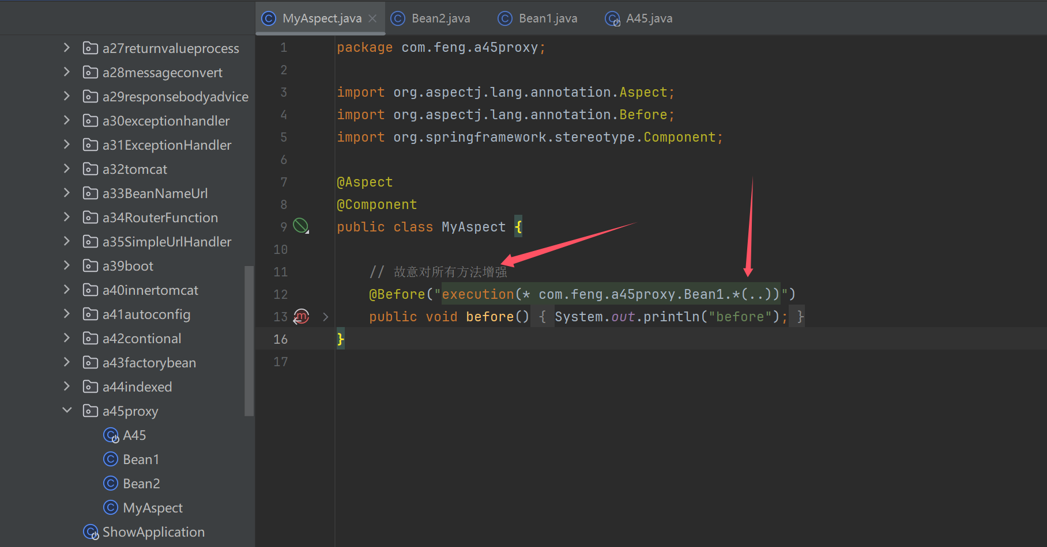1047x547 pixels.
Task: Expand the a31ExceptionHandler package
Action: pyautogui.click(x=67, y=145)
